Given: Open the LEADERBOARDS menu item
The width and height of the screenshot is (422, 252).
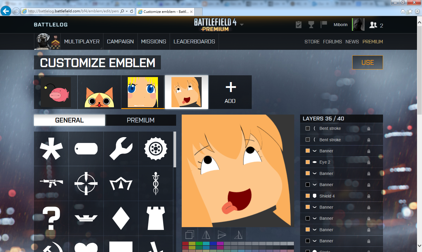Looking at the screenshot, I should click(x=194, y=42).
